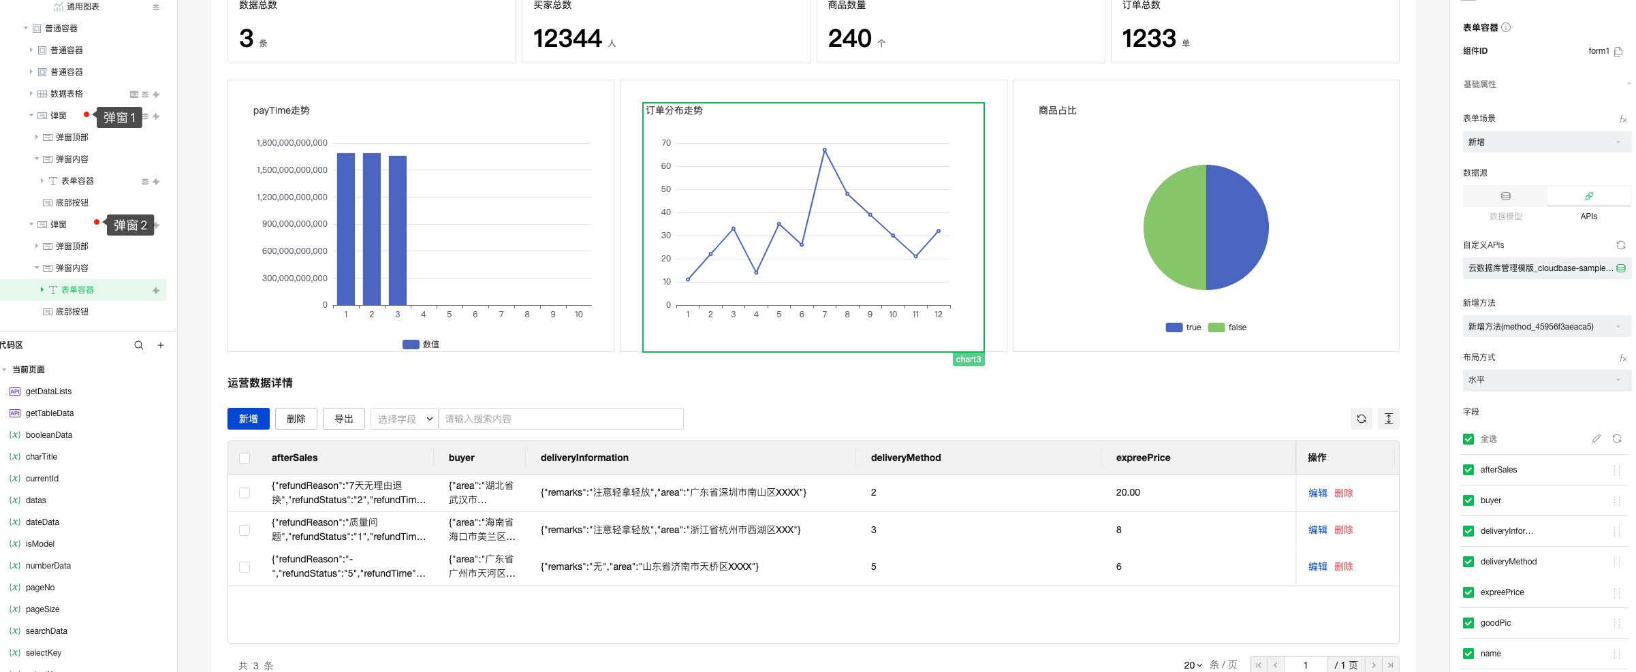1636x672 pixels.
Task: Open the page size dropdown showing 20
Action: [x=1193, y=665]
